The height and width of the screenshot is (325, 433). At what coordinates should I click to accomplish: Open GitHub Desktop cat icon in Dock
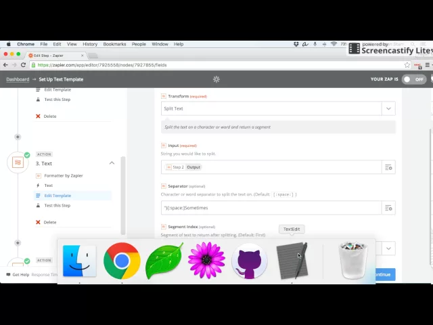tap(249, 261)
